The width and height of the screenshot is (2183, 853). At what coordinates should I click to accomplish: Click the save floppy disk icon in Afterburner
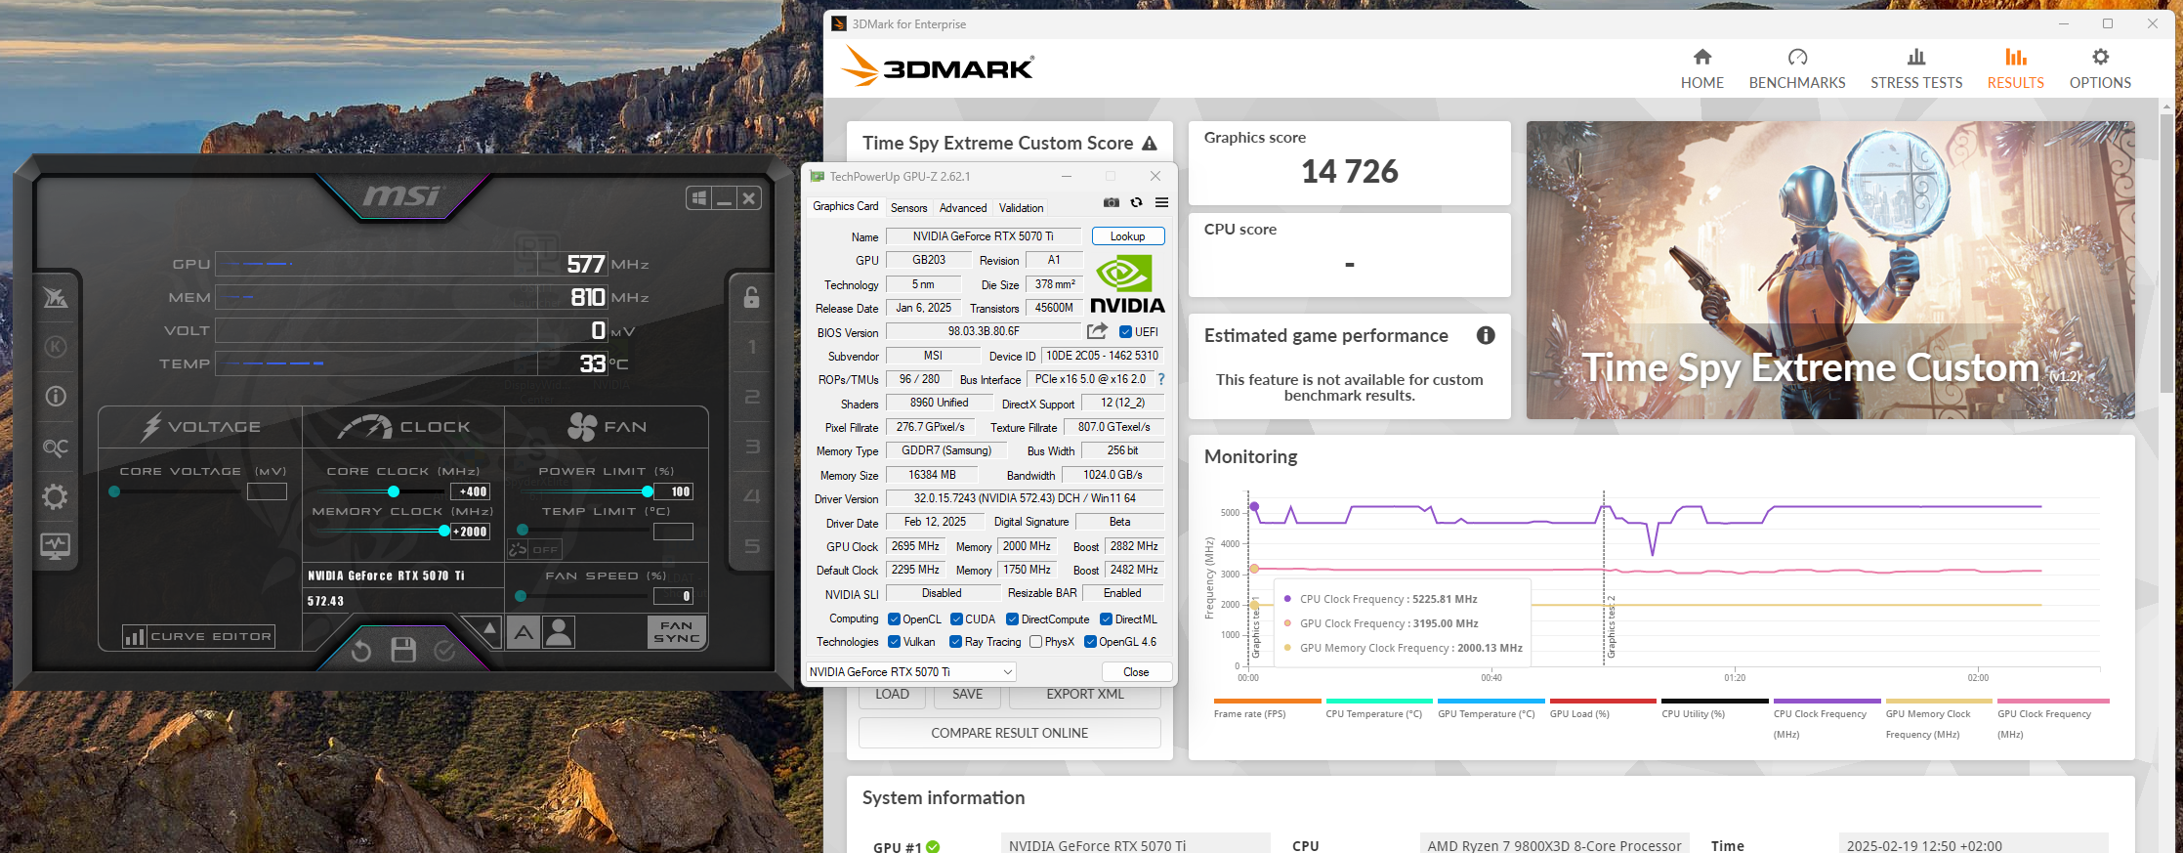403,650
